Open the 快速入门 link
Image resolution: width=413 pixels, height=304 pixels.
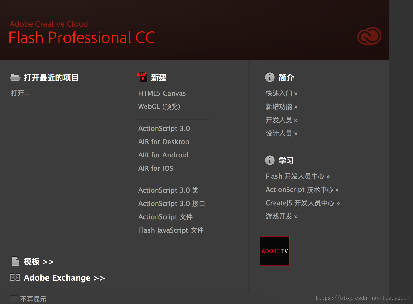tap(282, 93)
